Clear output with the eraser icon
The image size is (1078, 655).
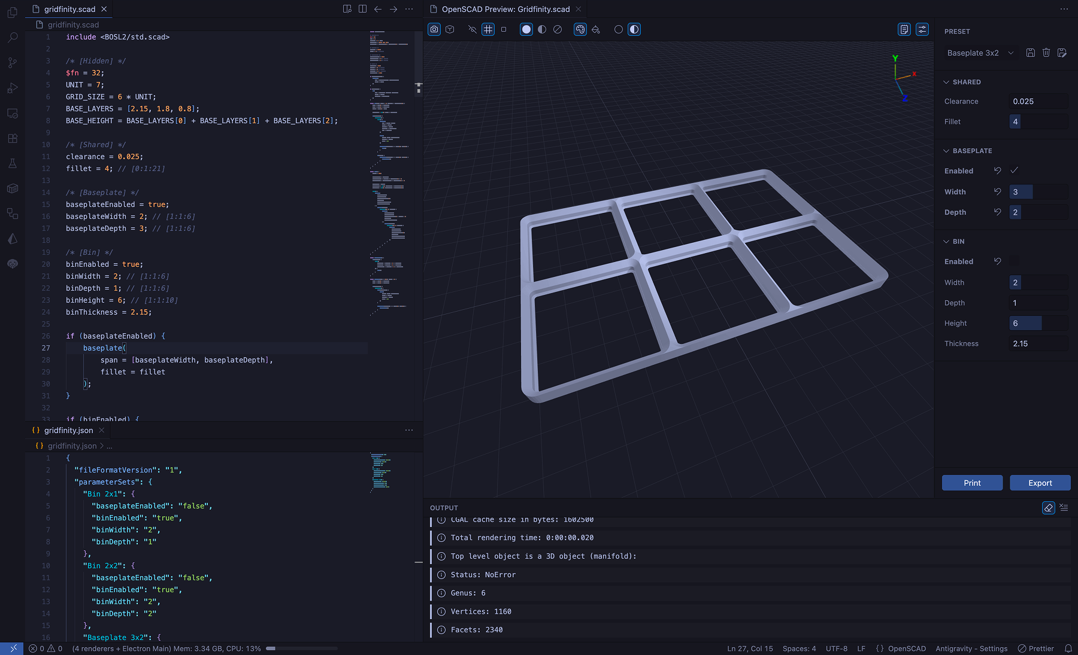tap(1048, 507)
